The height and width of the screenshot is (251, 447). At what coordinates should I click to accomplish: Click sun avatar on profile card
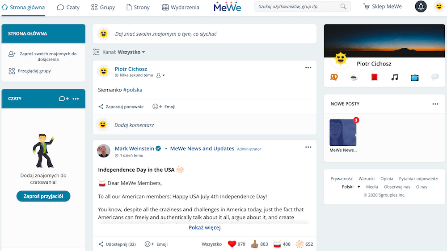click(x=340, y=59)
